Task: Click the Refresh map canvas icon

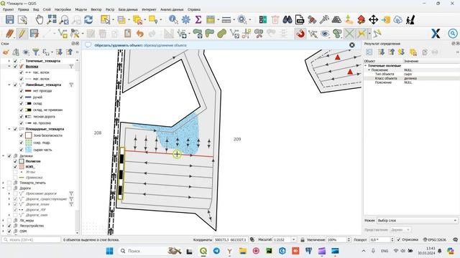Action: pyautogui.click(x=88, y=19)
